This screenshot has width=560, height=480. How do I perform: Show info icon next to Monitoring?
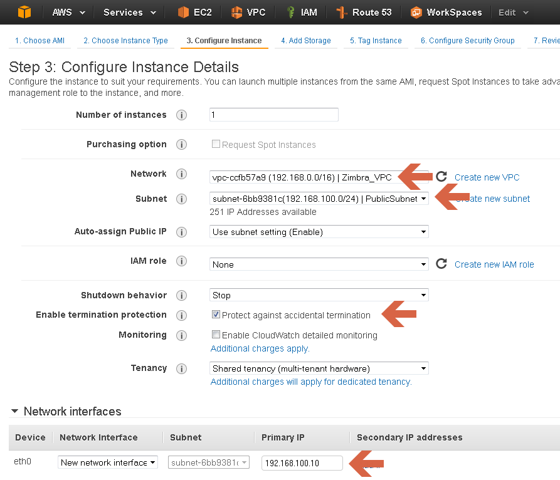181,335
